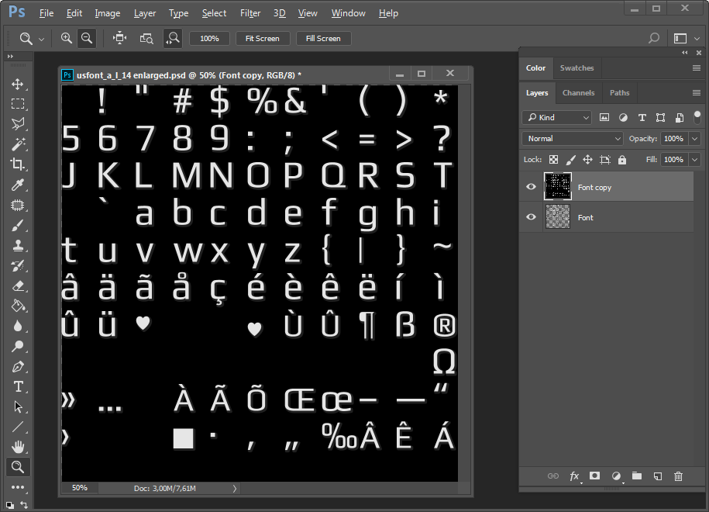Click the 100% zoom button
This screenshot has height=512, width=709.
coord(209,39)
